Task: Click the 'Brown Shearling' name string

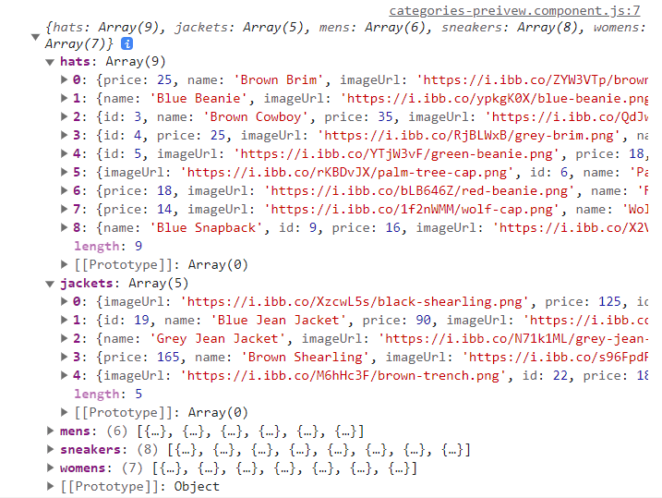Action: click(x=306, y=358)
